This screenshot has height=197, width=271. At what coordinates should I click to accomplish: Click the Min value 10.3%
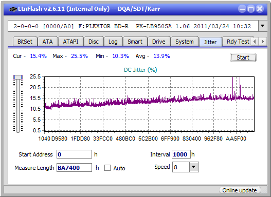coord(121,56)
